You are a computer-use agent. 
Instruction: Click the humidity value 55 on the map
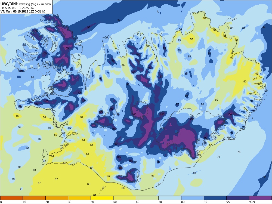pos(191,39)
